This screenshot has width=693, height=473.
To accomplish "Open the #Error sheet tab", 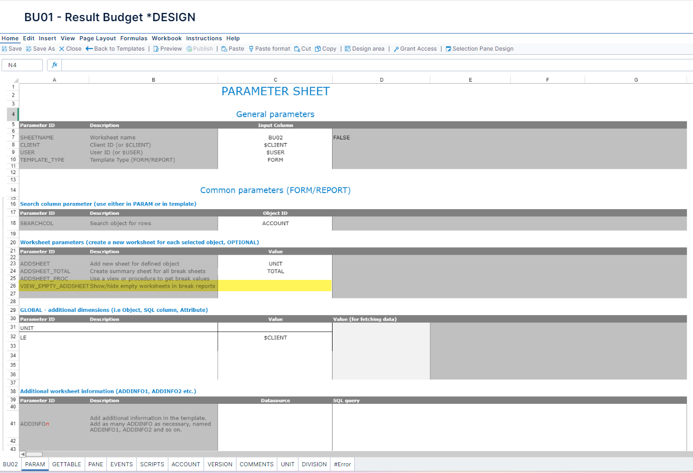I will click(x=342, y=464).
